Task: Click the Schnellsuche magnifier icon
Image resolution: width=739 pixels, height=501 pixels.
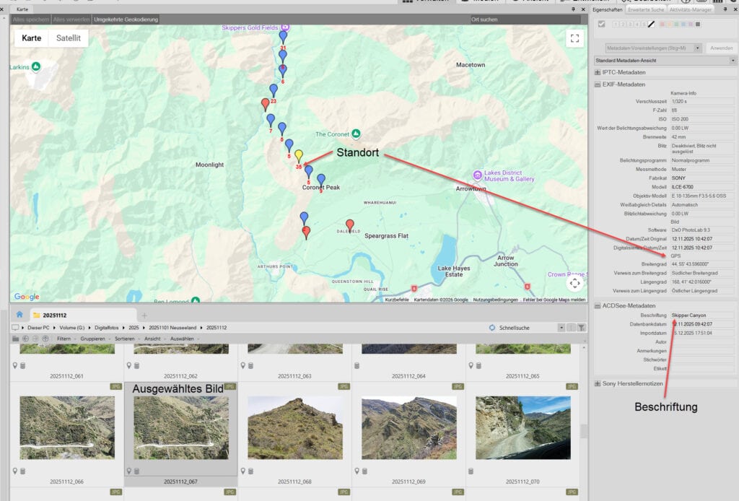Action: pyautogui.click(x=492, y=328)
